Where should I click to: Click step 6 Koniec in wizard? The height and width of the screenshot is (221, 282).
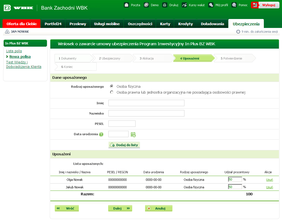coord(75,67)
